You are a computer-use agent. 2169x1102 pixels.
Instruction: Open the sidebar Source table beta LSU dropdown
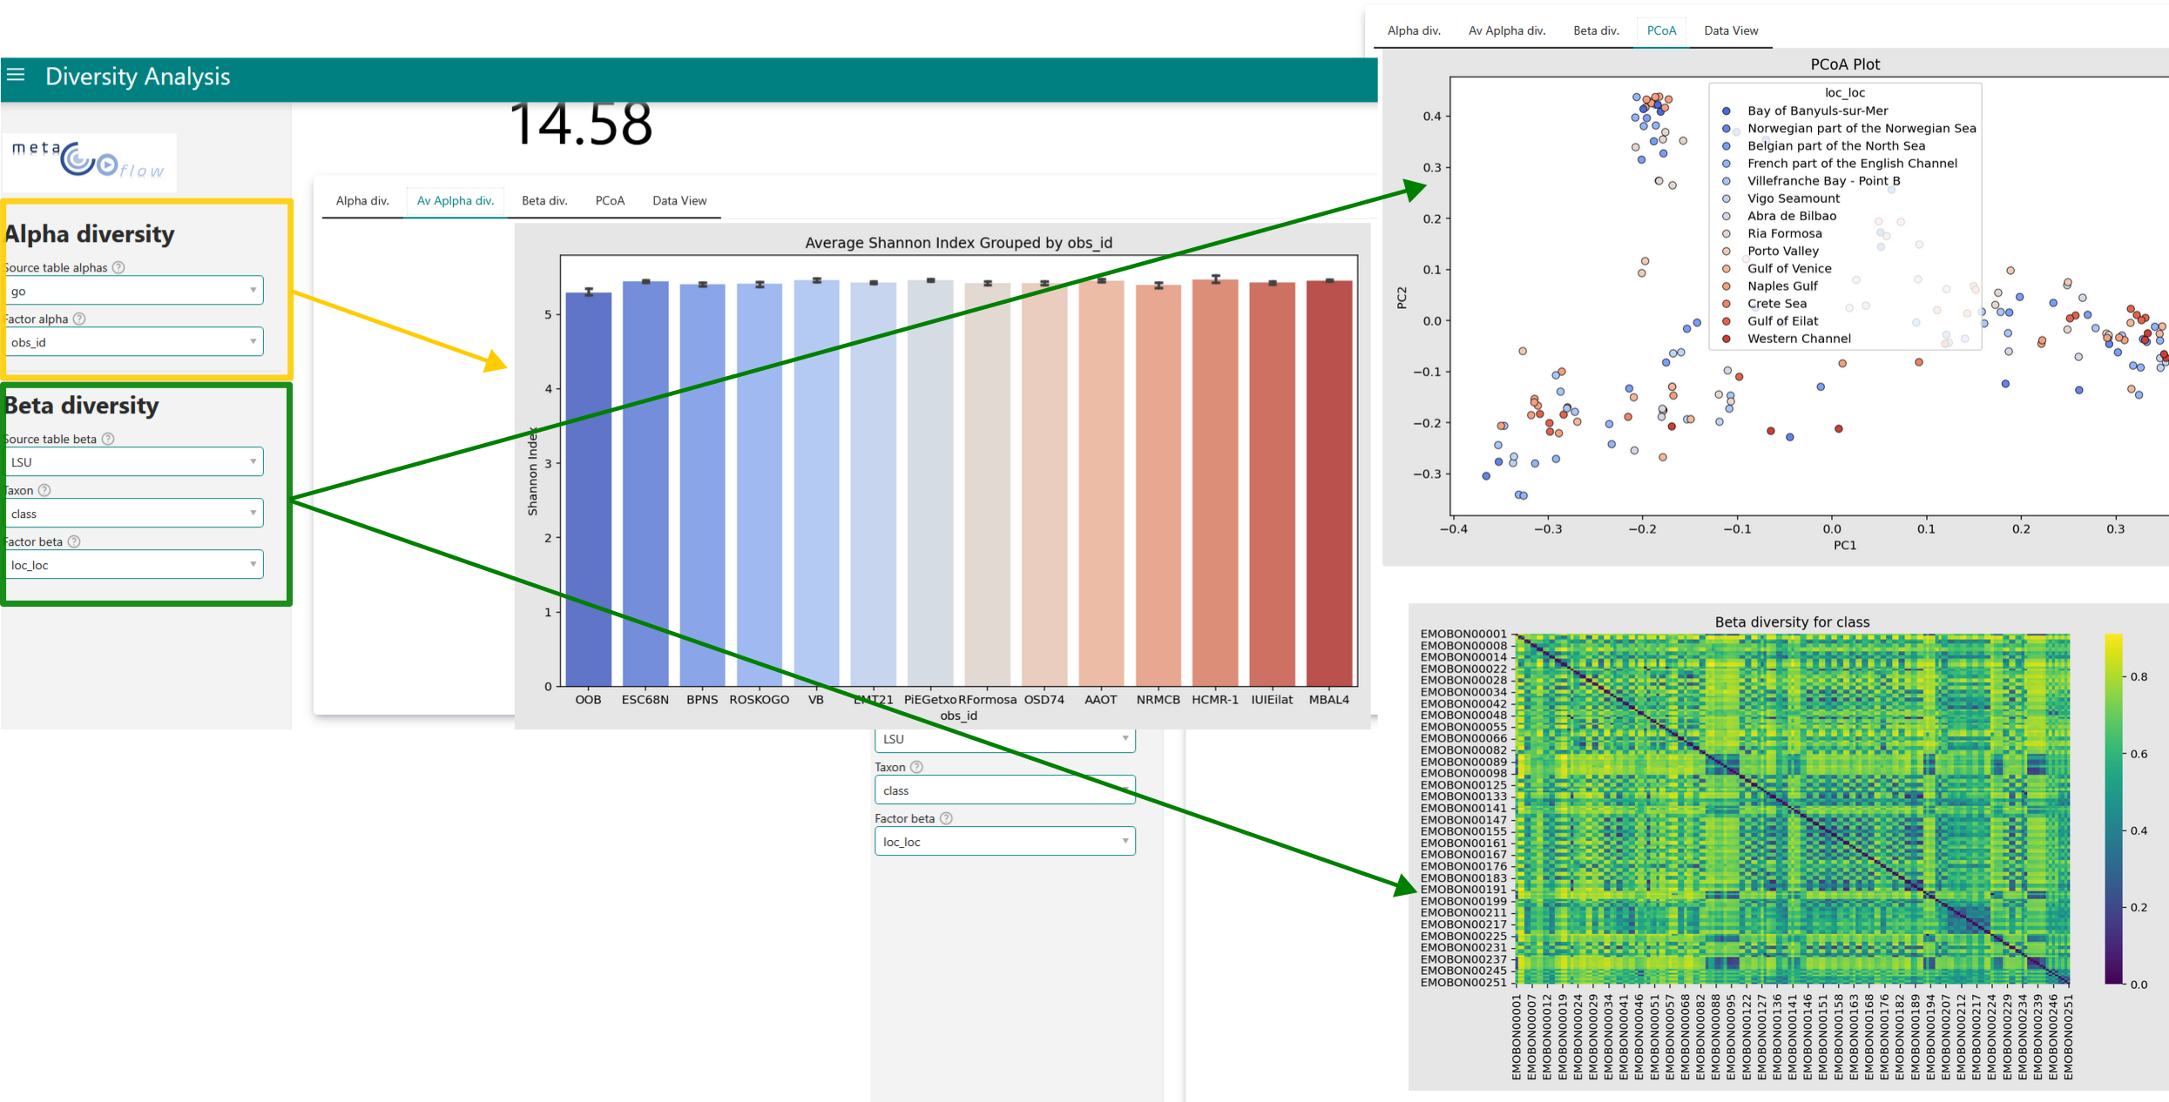(134, 461)
